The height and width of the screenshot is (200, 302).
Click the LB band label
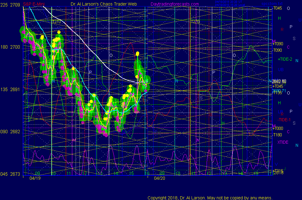[280, 112]
